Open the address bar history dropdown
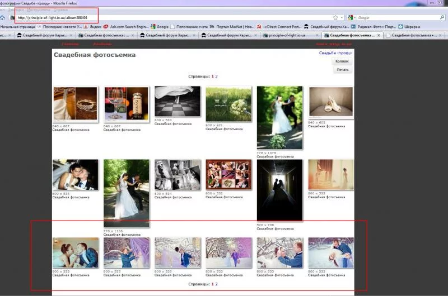This screenshot has height=296, width=448. coord(342,18)
